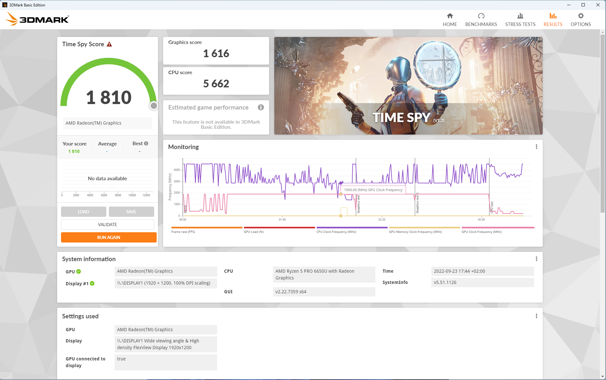Click the large 1 810 Time Spy score

pyautogui.click(x=109, y=97)
